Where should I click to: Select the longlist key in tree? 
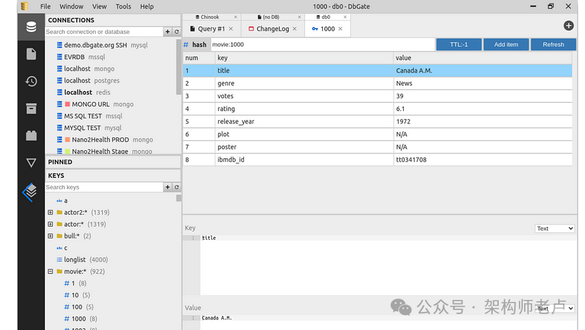[75, 260]
